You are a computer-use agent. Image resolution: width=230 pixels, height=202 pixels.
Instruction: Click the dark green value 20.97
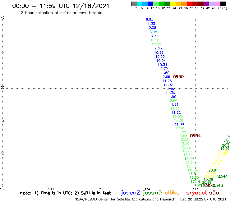213,170
